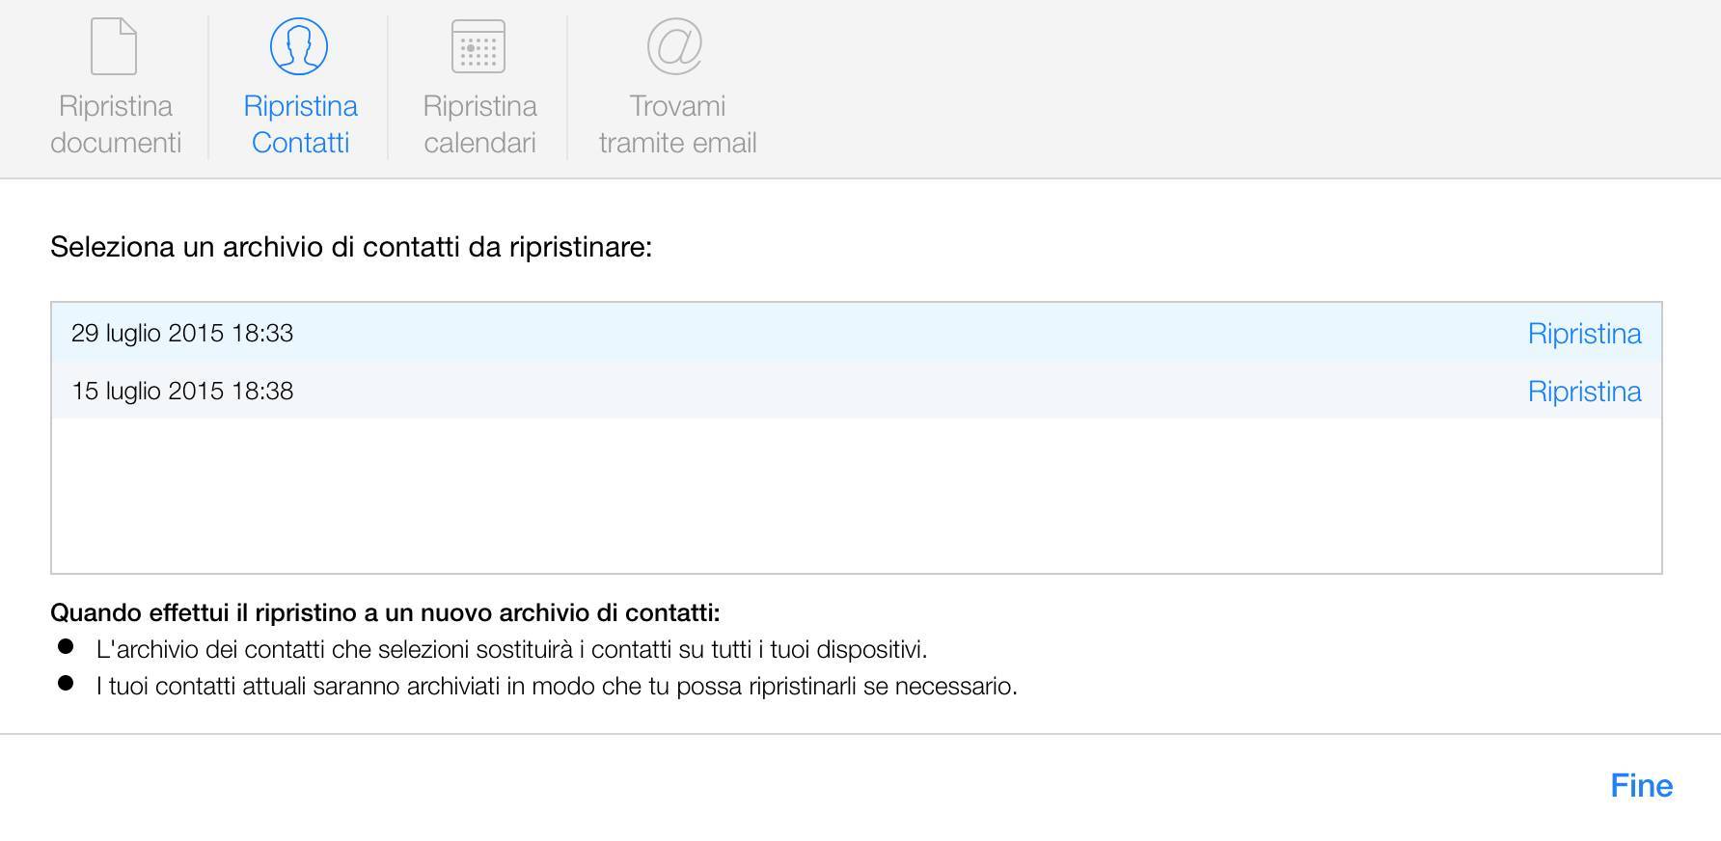Click the @ email icon
Viewport: 1721px width, 841px height.
coord(674,46)
